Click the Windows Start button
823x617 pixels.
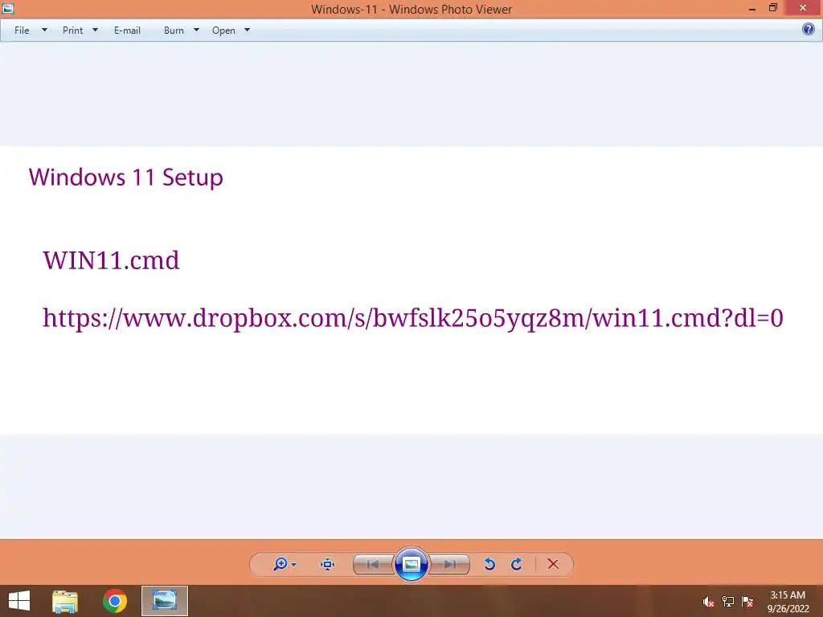click(x=19, y=601)
